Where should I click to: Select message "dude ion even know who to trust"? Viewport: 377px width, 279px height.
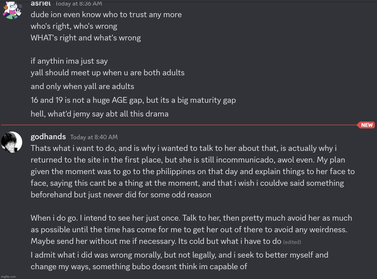click(x=106, y=15)
